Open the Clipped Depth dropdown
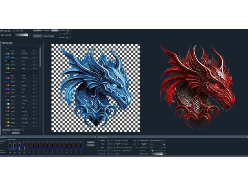Screen dimensions: 248x186 127,151
